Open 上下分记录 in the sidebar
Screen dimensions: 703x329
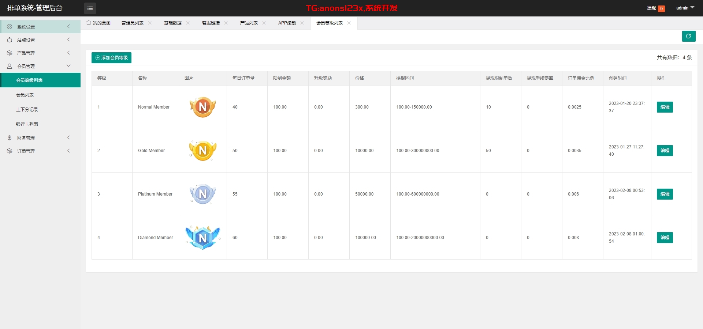pyautogui.click(x=27, y=110)
